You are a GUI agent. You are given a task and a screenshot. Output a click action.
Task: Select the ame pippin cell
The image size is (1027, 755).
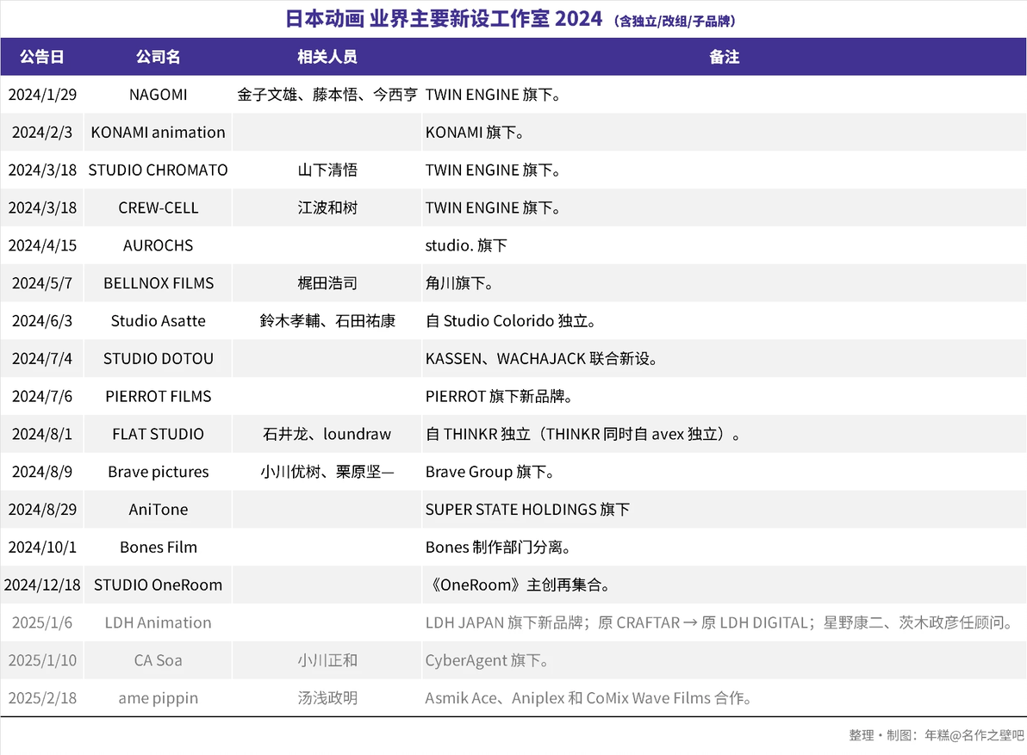(158, 698)
